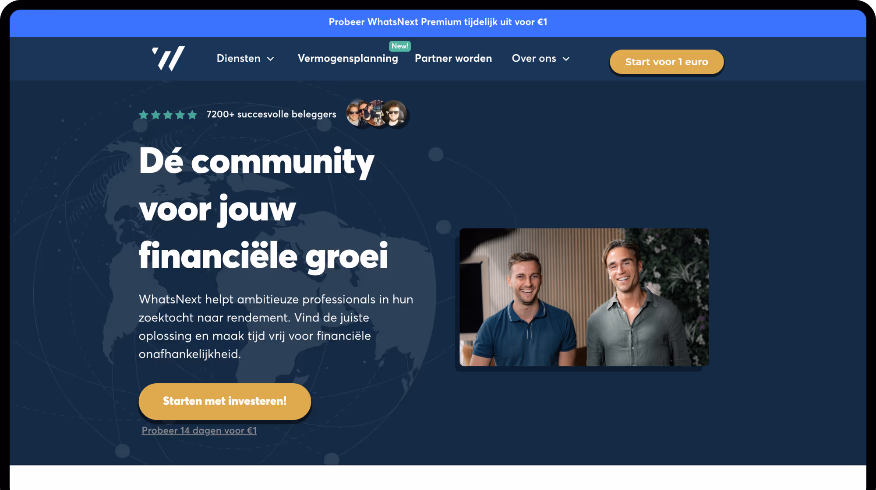Click the Starten met investeren! button
The width and height of the screenshot is (876, 490).
tap(225, 401)
